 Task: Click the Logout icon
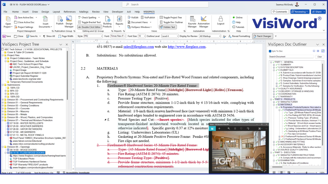pyautogui.click(x=220, y=22)
